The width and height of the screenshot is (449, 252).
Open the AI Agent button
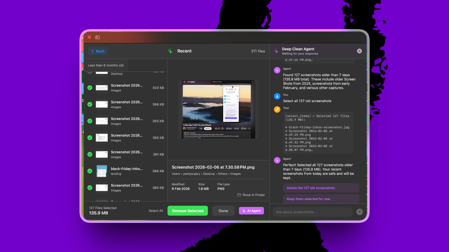[251, 211]
